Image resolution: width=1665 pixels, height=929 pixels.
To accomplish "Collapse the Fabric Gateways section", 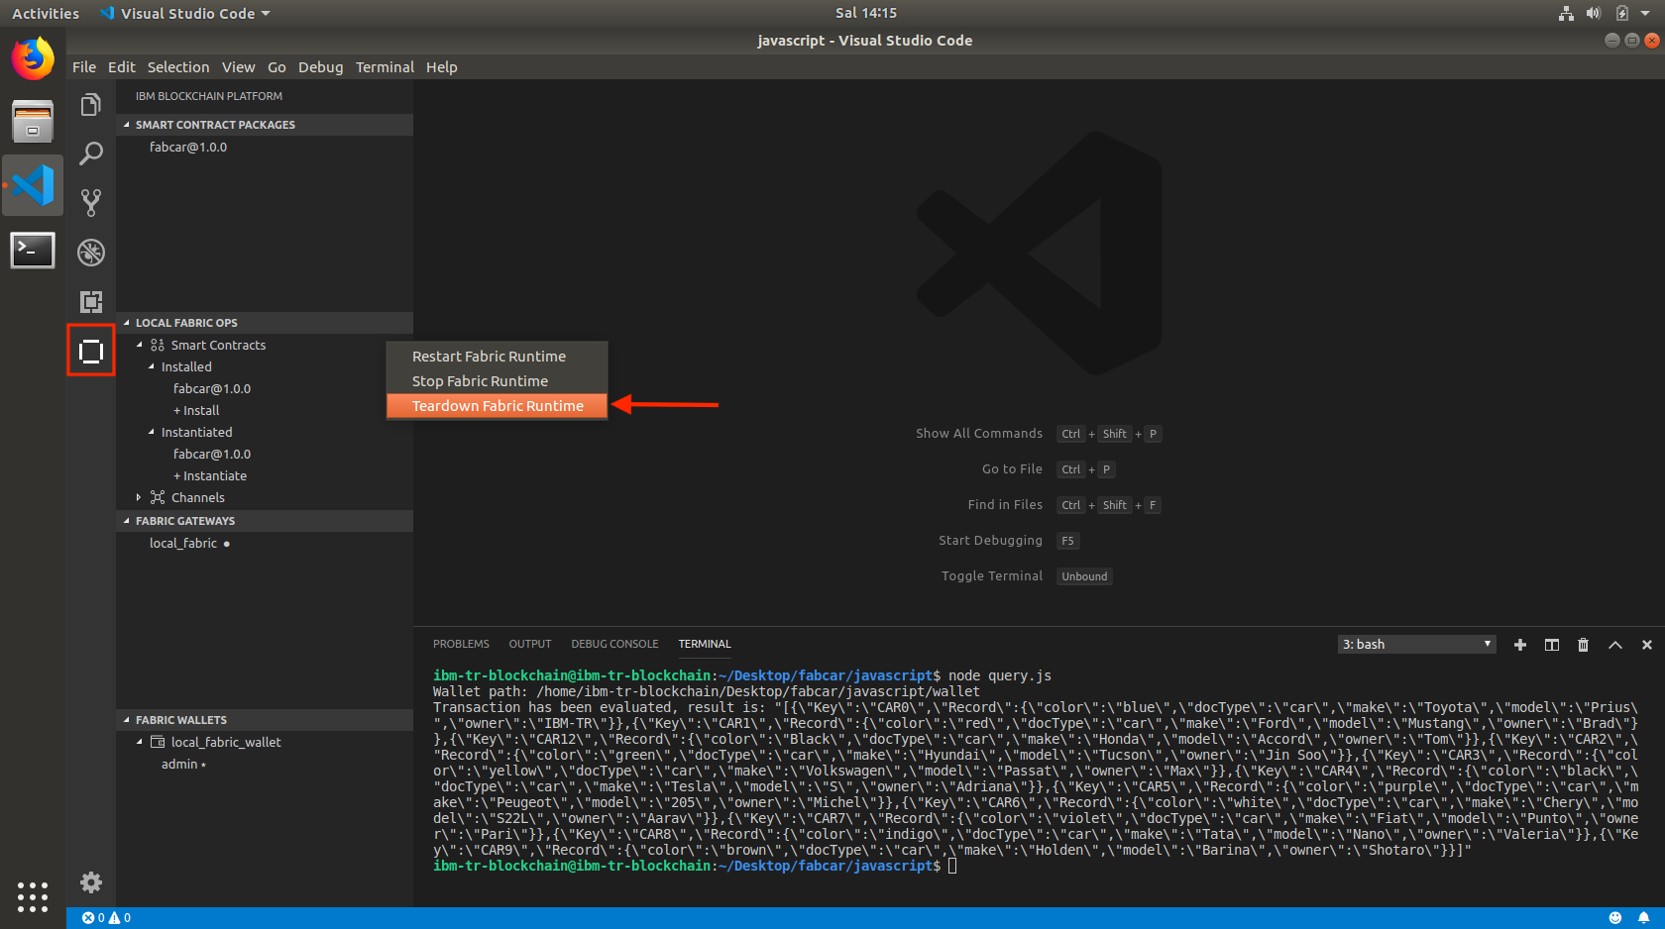I will point(265,521).
